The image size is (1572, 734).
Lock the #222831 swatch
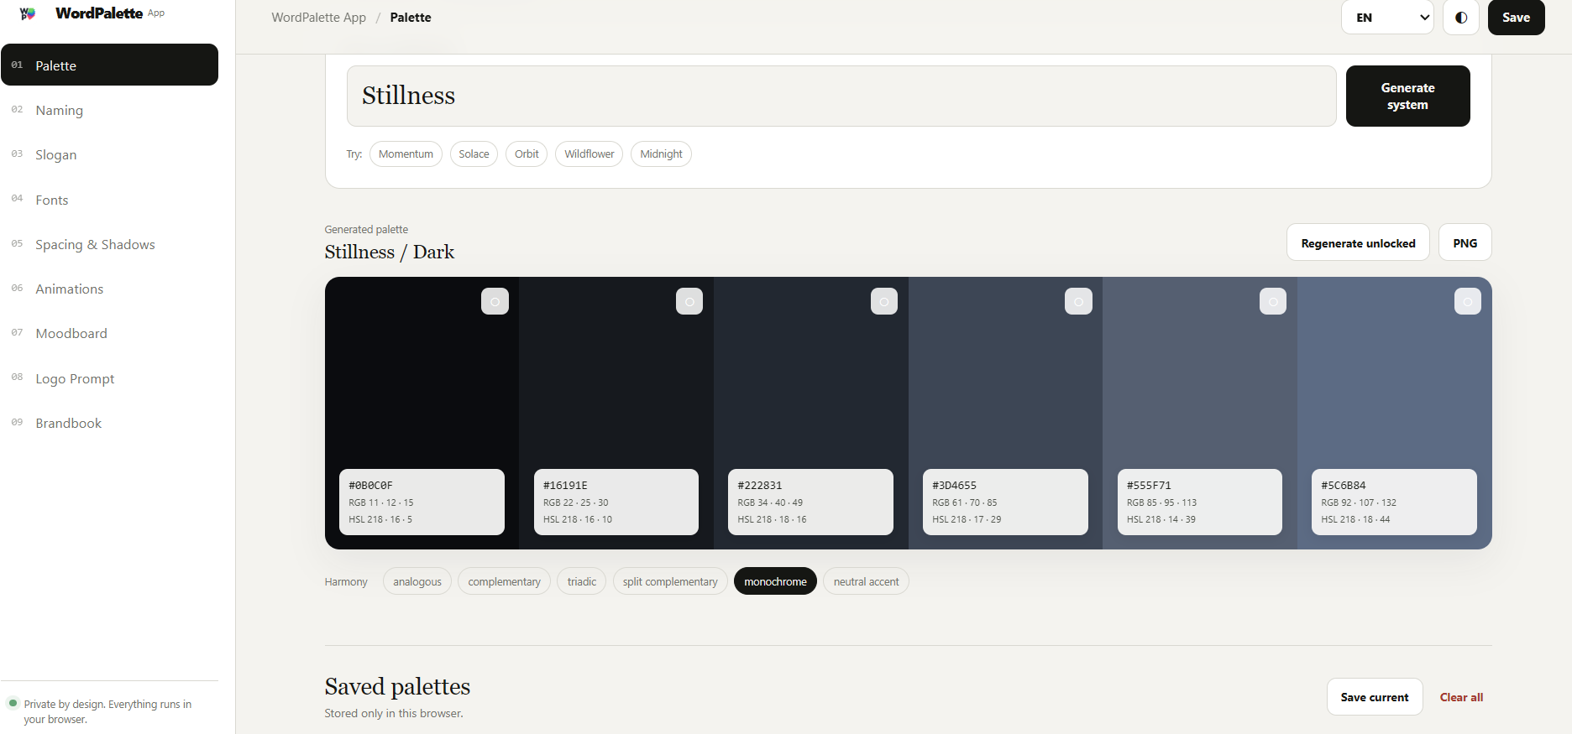[x=884, y=301]
